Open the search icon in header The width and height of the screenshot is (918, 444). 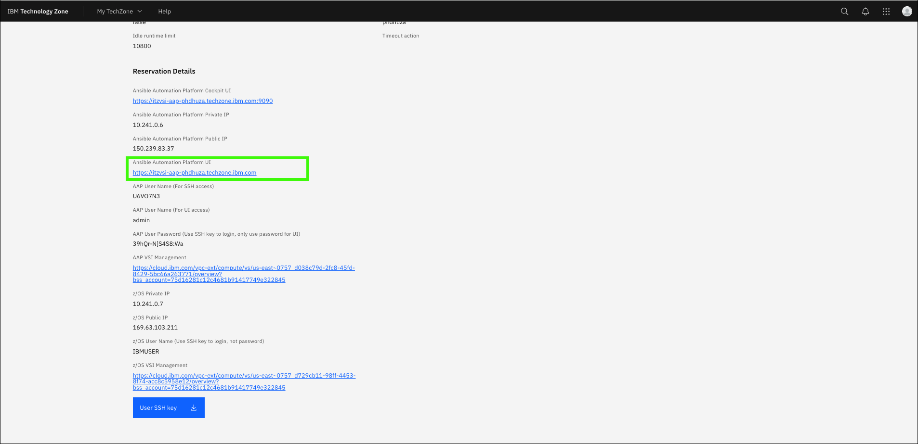point(844,12)
